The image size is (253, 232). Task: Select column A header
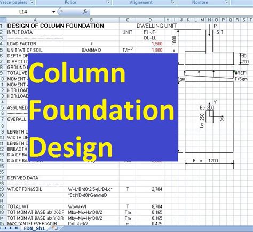coord(35,20)
